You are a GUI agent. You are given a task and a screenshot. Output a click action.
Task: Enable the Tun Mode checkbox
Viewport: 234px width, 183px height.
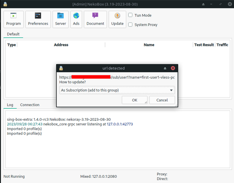[130, 15]
